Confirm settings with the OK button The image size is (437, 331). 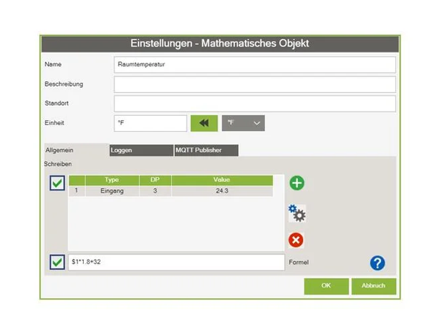pyautogui.click(x=326, y=286)
